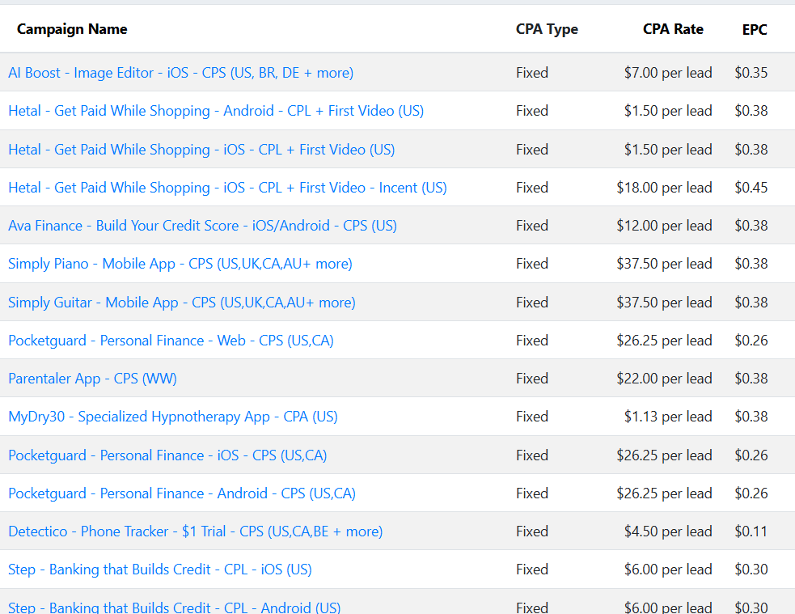Select $37.50 per lead in Simply Piano row

pos(664,264)
